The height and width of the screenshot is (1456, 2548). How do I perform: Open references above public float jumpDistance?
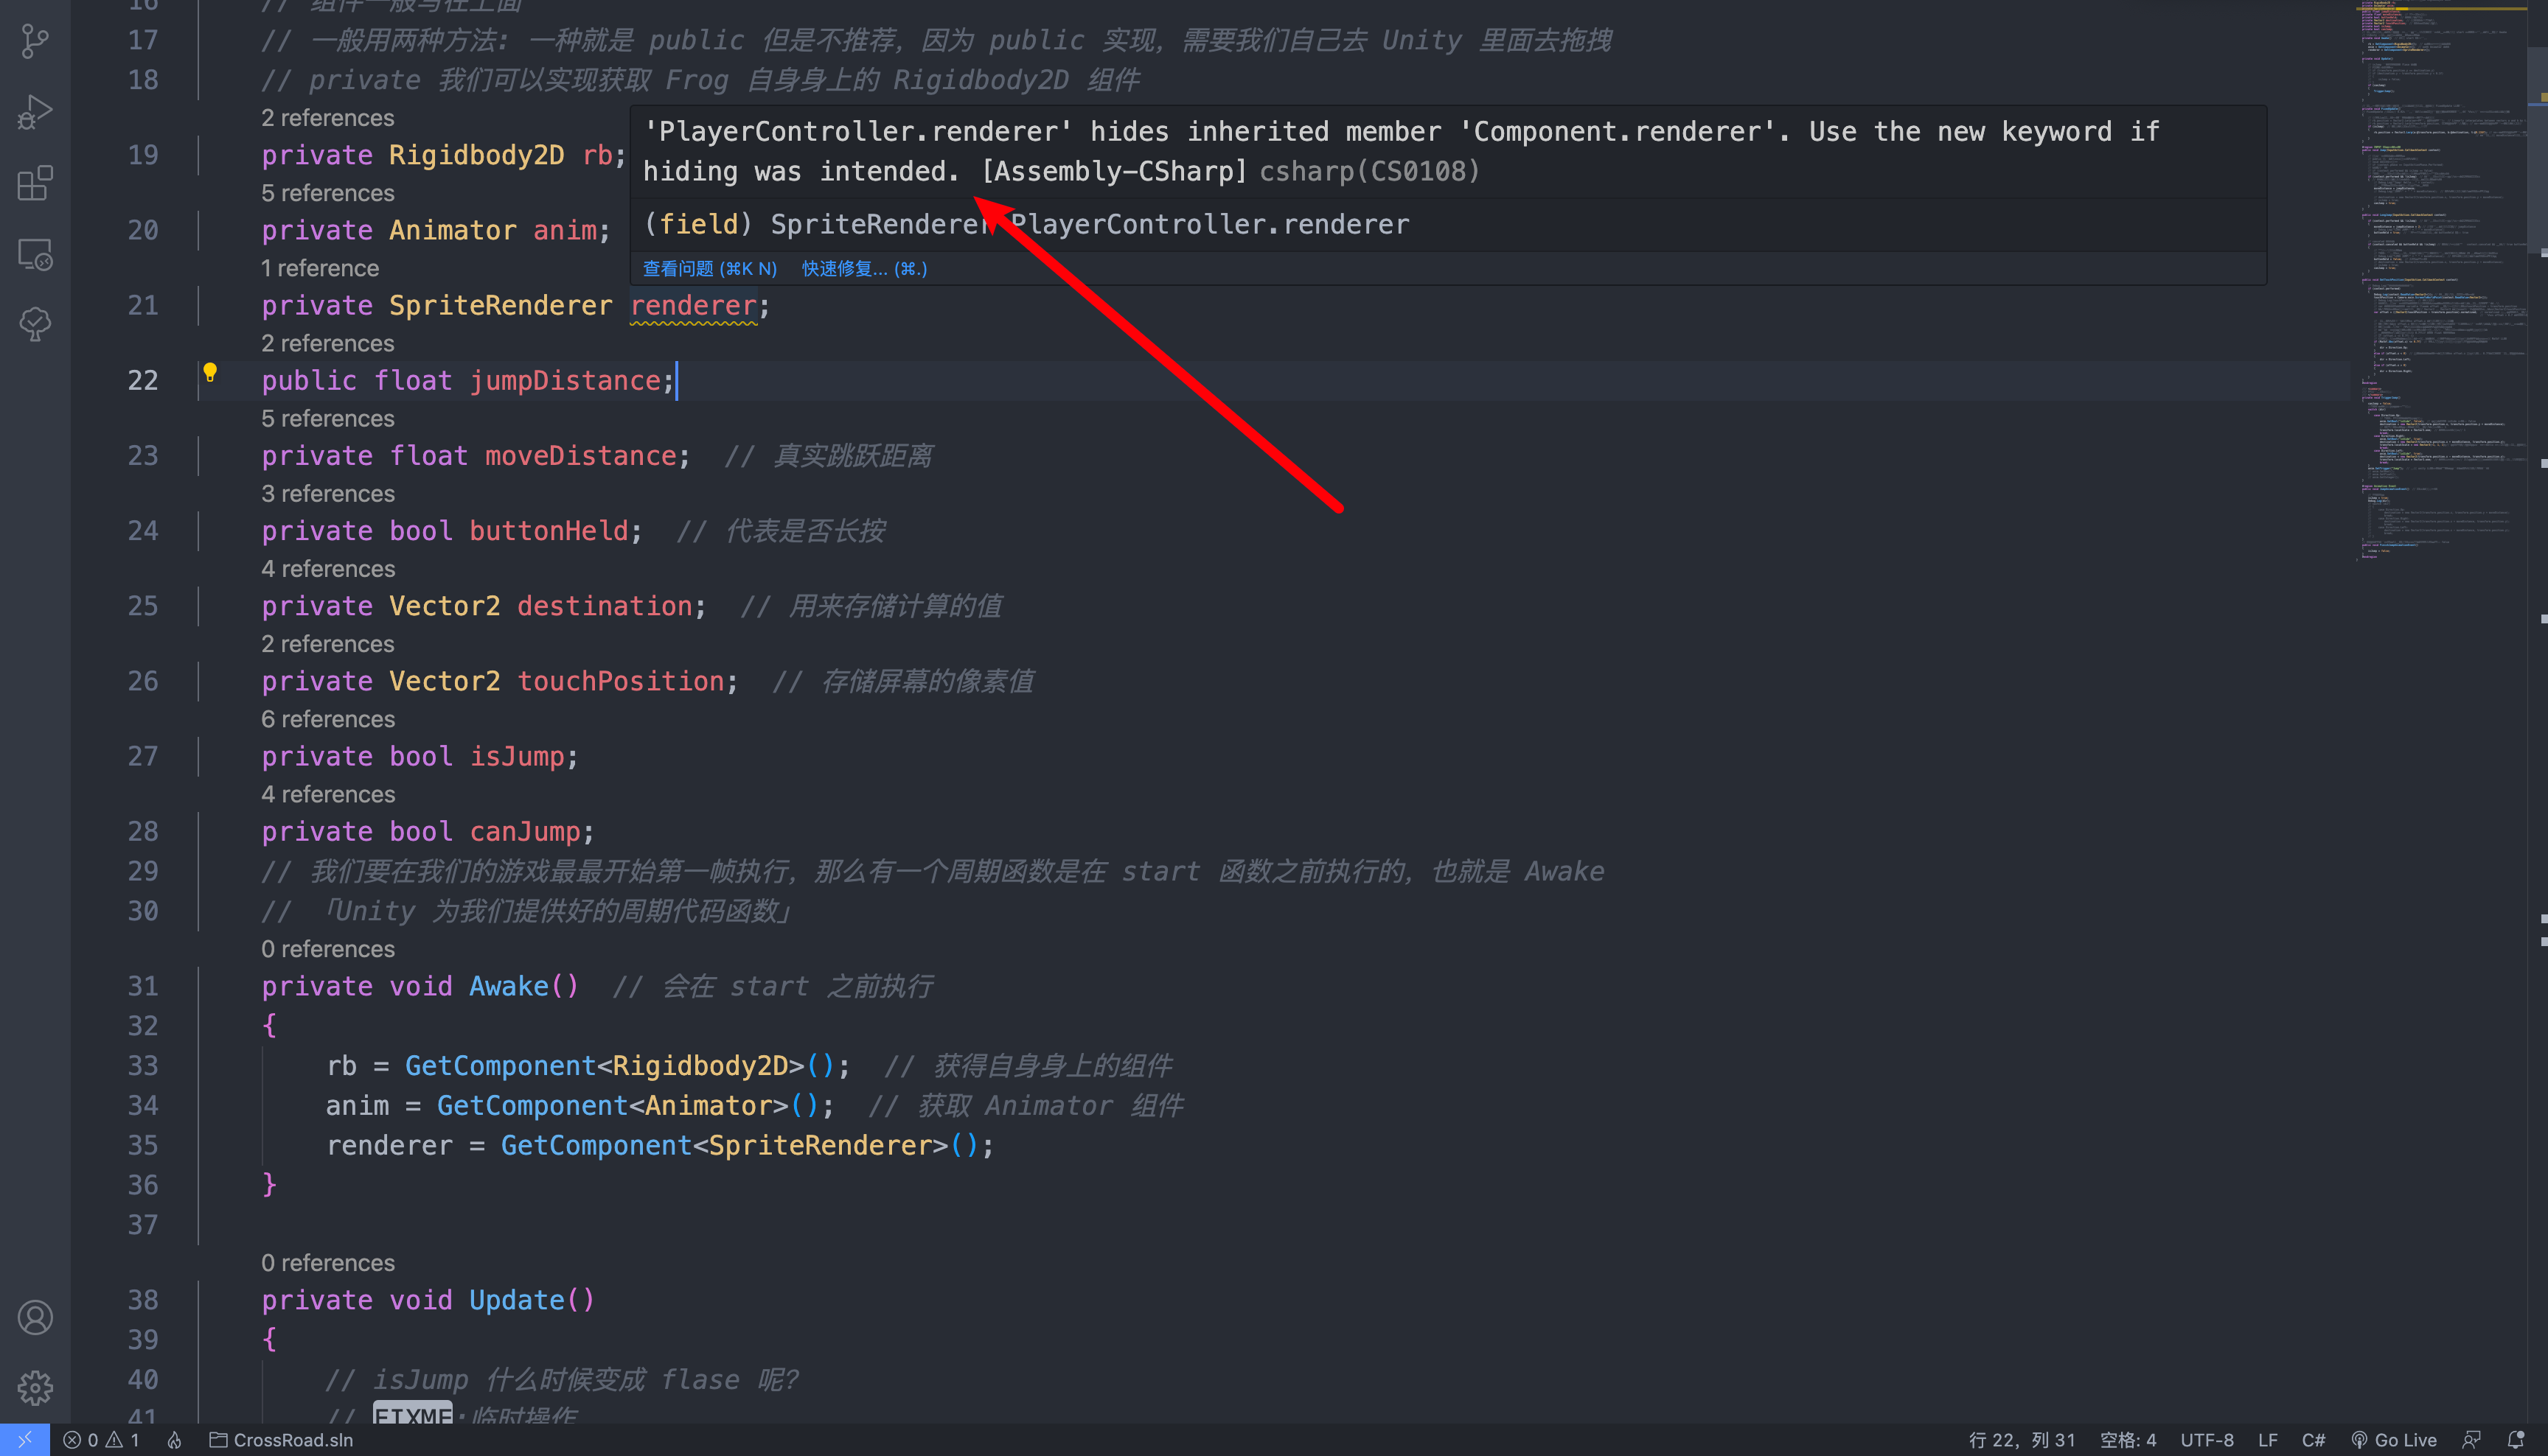pyautogui.click(x=328, y=343)
